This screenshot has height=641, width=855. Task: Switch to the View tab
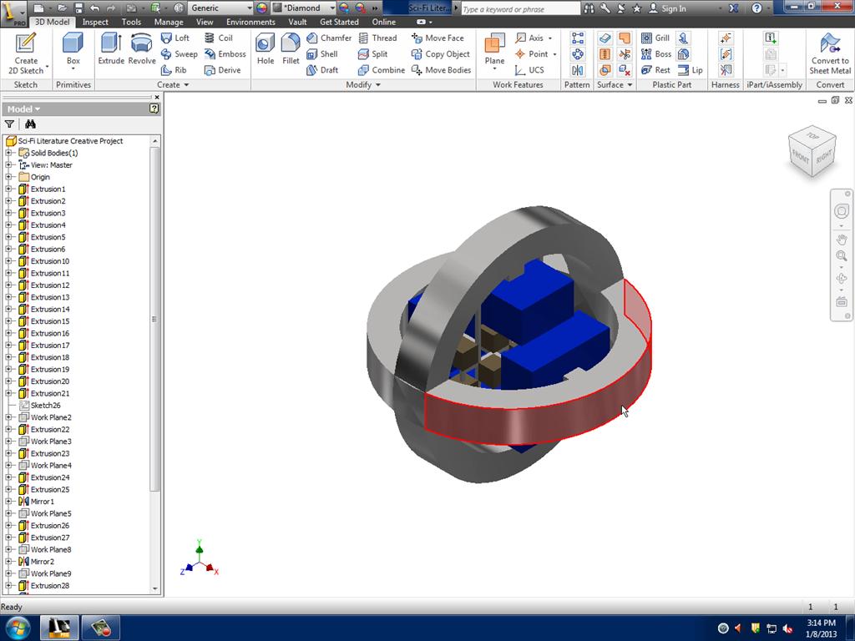coord(205,22)
